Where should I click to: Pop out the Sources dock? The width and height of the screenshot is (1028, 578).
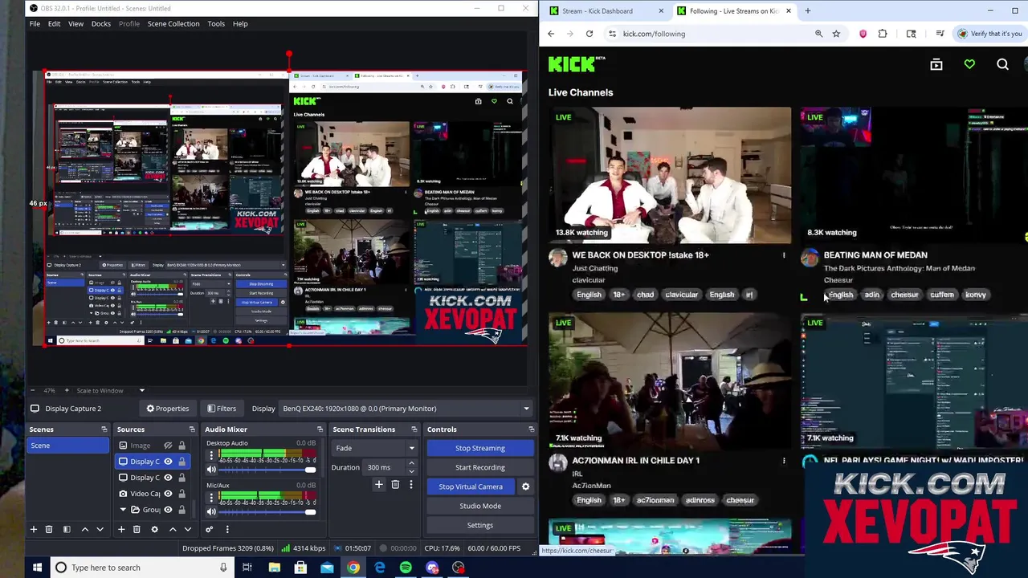coord(192,429)
